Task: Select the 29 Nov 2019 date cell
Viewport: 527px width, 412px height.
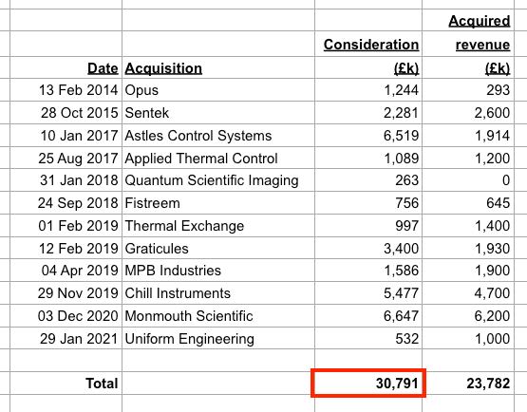Action: coord(66,293)
